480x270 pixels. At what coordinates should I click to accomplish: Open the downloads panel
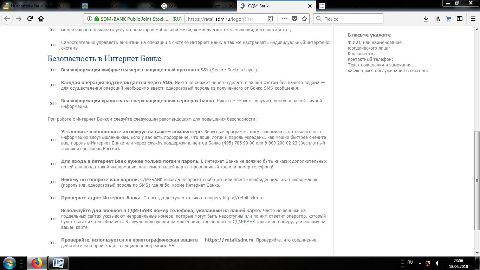[x=426, y=19]
